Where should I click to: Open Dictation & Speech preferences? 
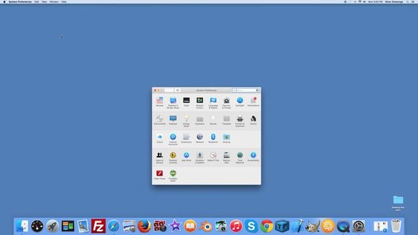(x=200, y=158)
